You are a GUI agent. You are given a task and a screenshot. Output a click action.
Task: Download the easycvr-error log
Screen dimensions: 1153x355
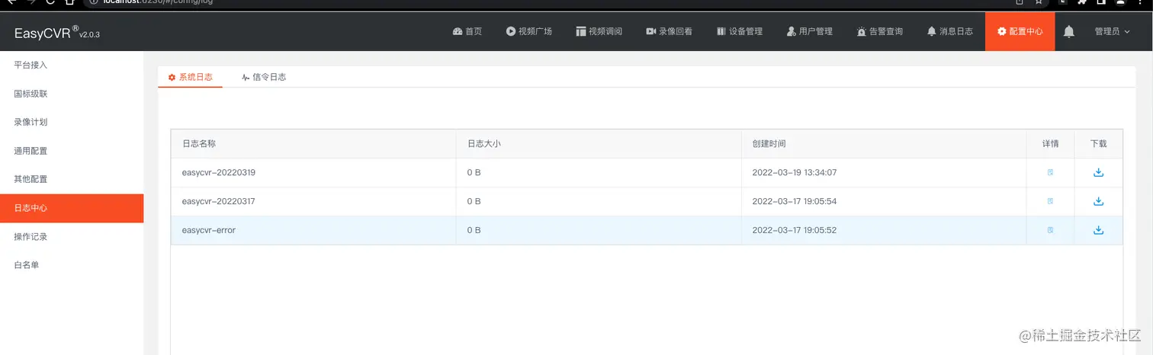(1098, 229)
